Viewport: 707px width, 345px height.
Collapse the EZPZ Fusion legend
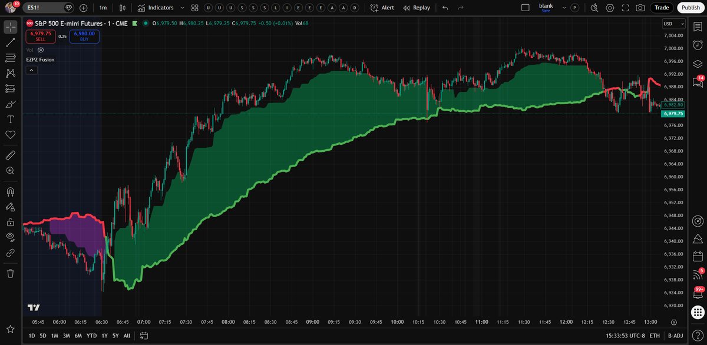(31, 69)
